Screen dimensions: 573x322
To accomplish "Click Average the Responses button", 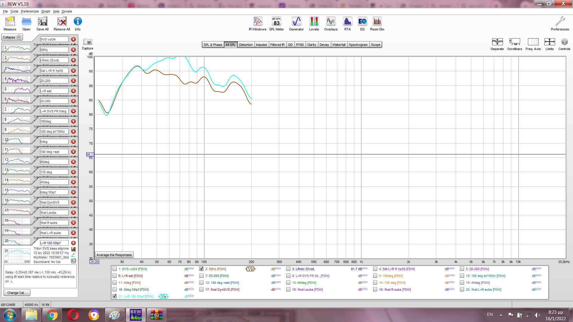I will click(x=114, y=255).
